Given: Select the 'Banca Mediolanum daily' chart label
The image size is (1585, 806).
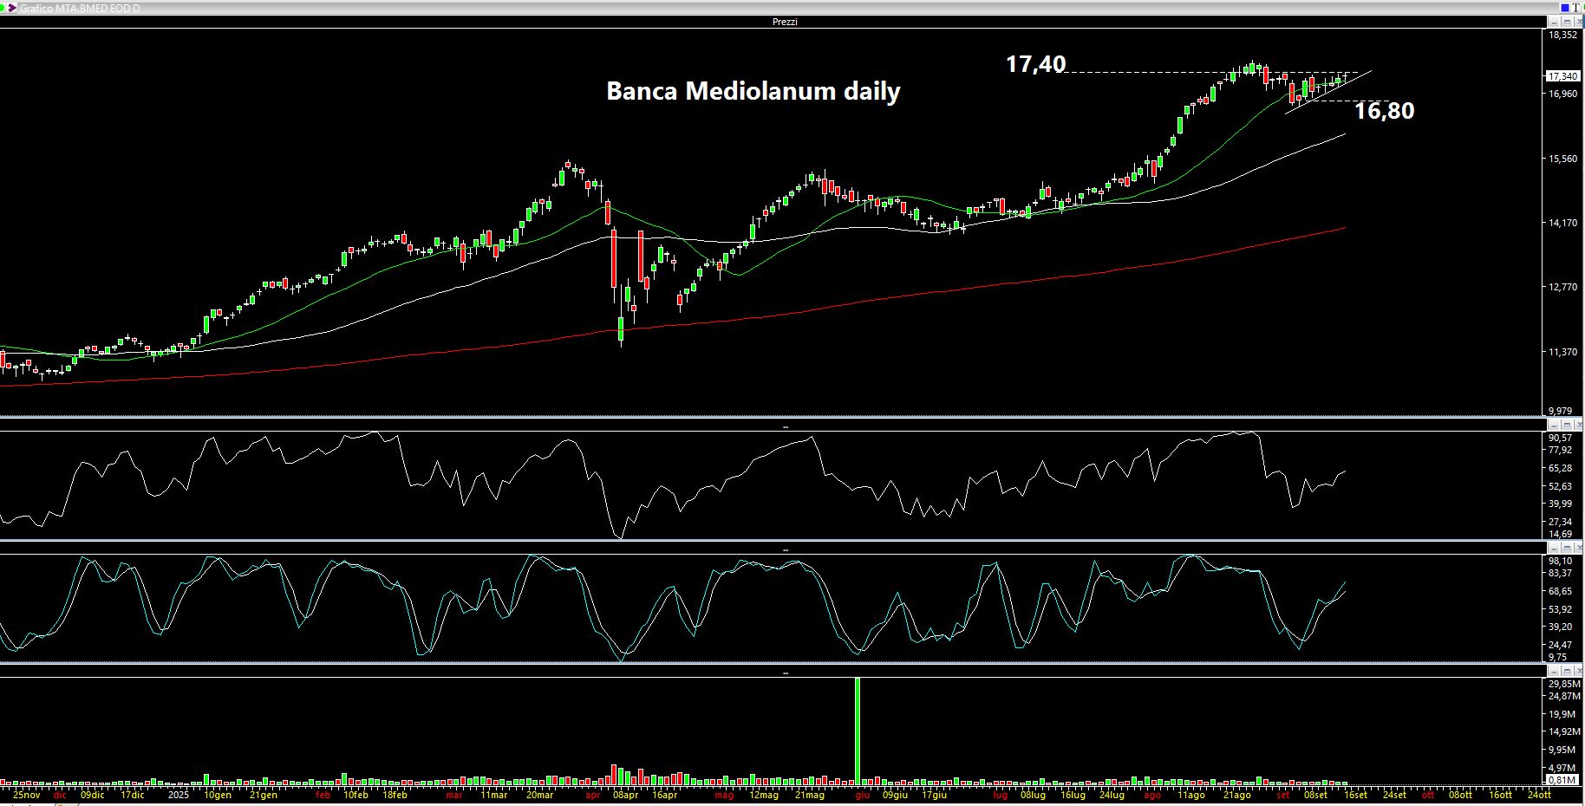Looking at the screenshot, I should point(753,91).
